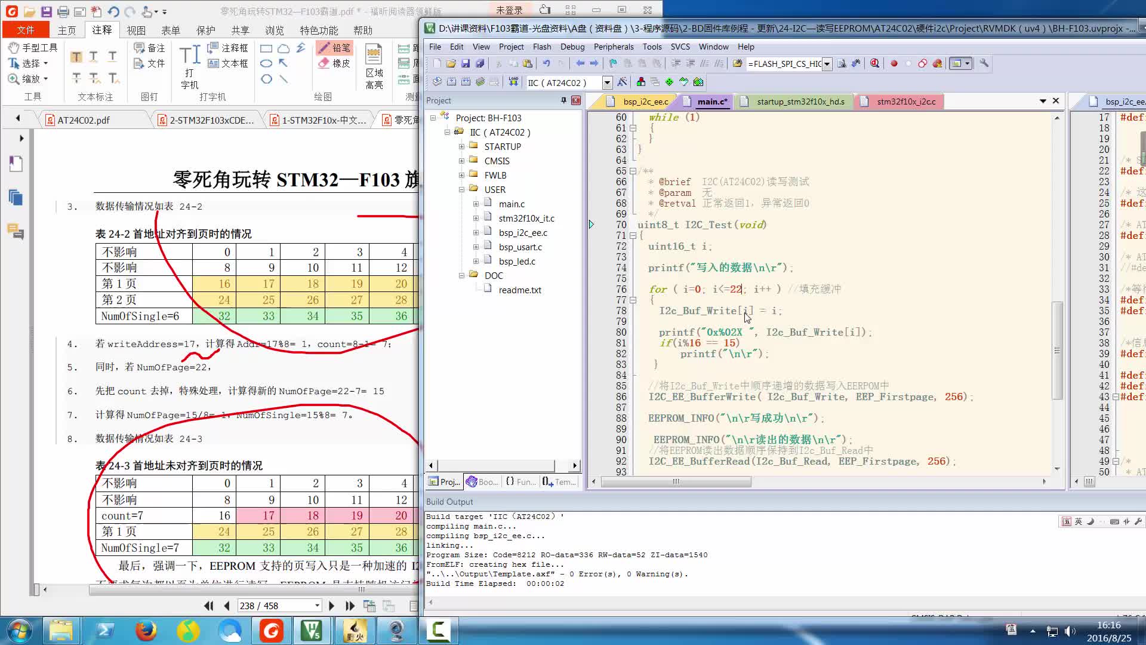
Task: Expand the CMSIS folder in project tree
Action: 461,161
